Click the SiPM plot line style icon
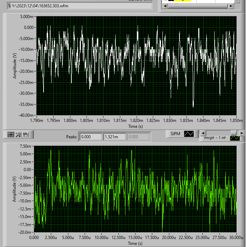 coord(189,134)
